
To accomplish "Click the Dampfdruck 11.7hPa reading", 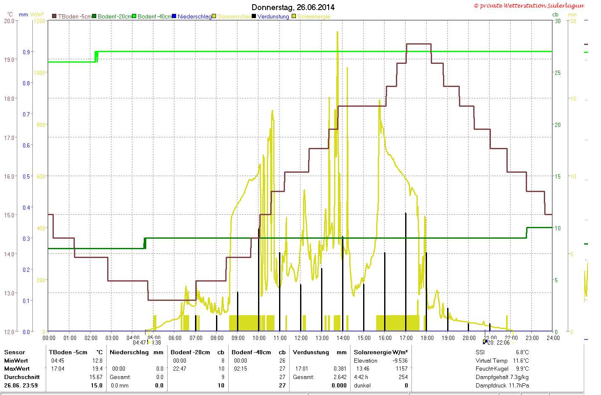I will point(502,385).
